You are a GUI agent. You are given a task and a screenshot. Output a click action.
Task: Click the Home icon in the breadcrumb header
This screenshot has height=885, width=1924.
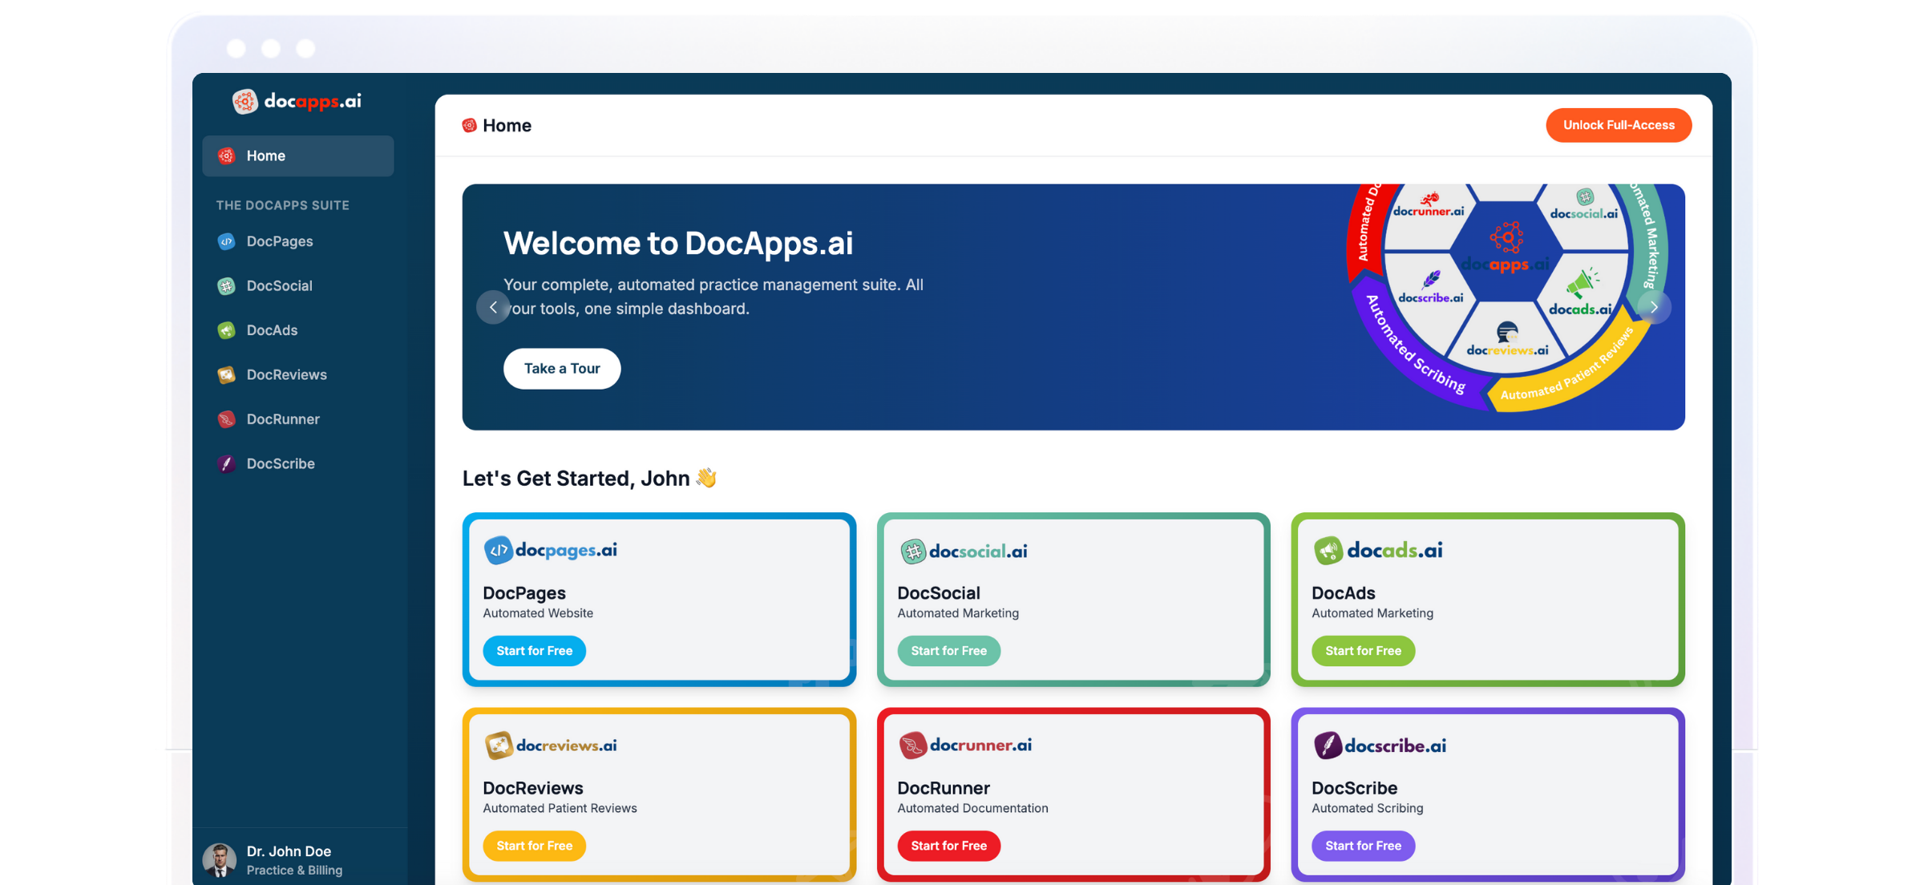click(x=469, y=125)
